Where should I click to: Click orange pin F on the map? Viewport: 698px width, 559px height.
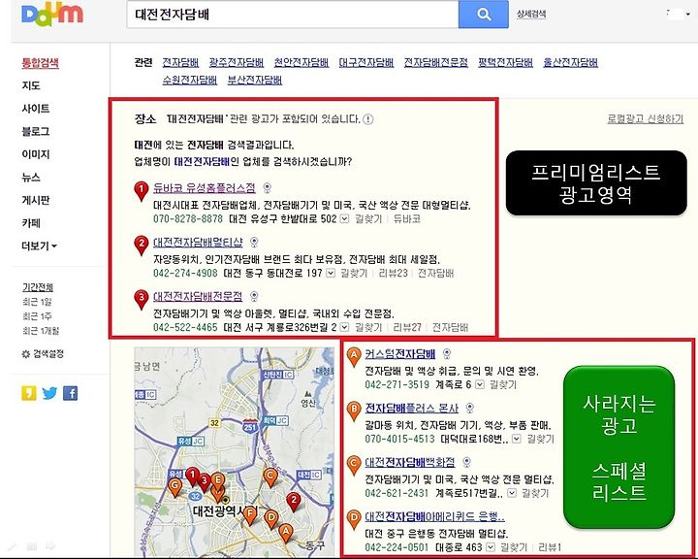click(x=250, y=515)
